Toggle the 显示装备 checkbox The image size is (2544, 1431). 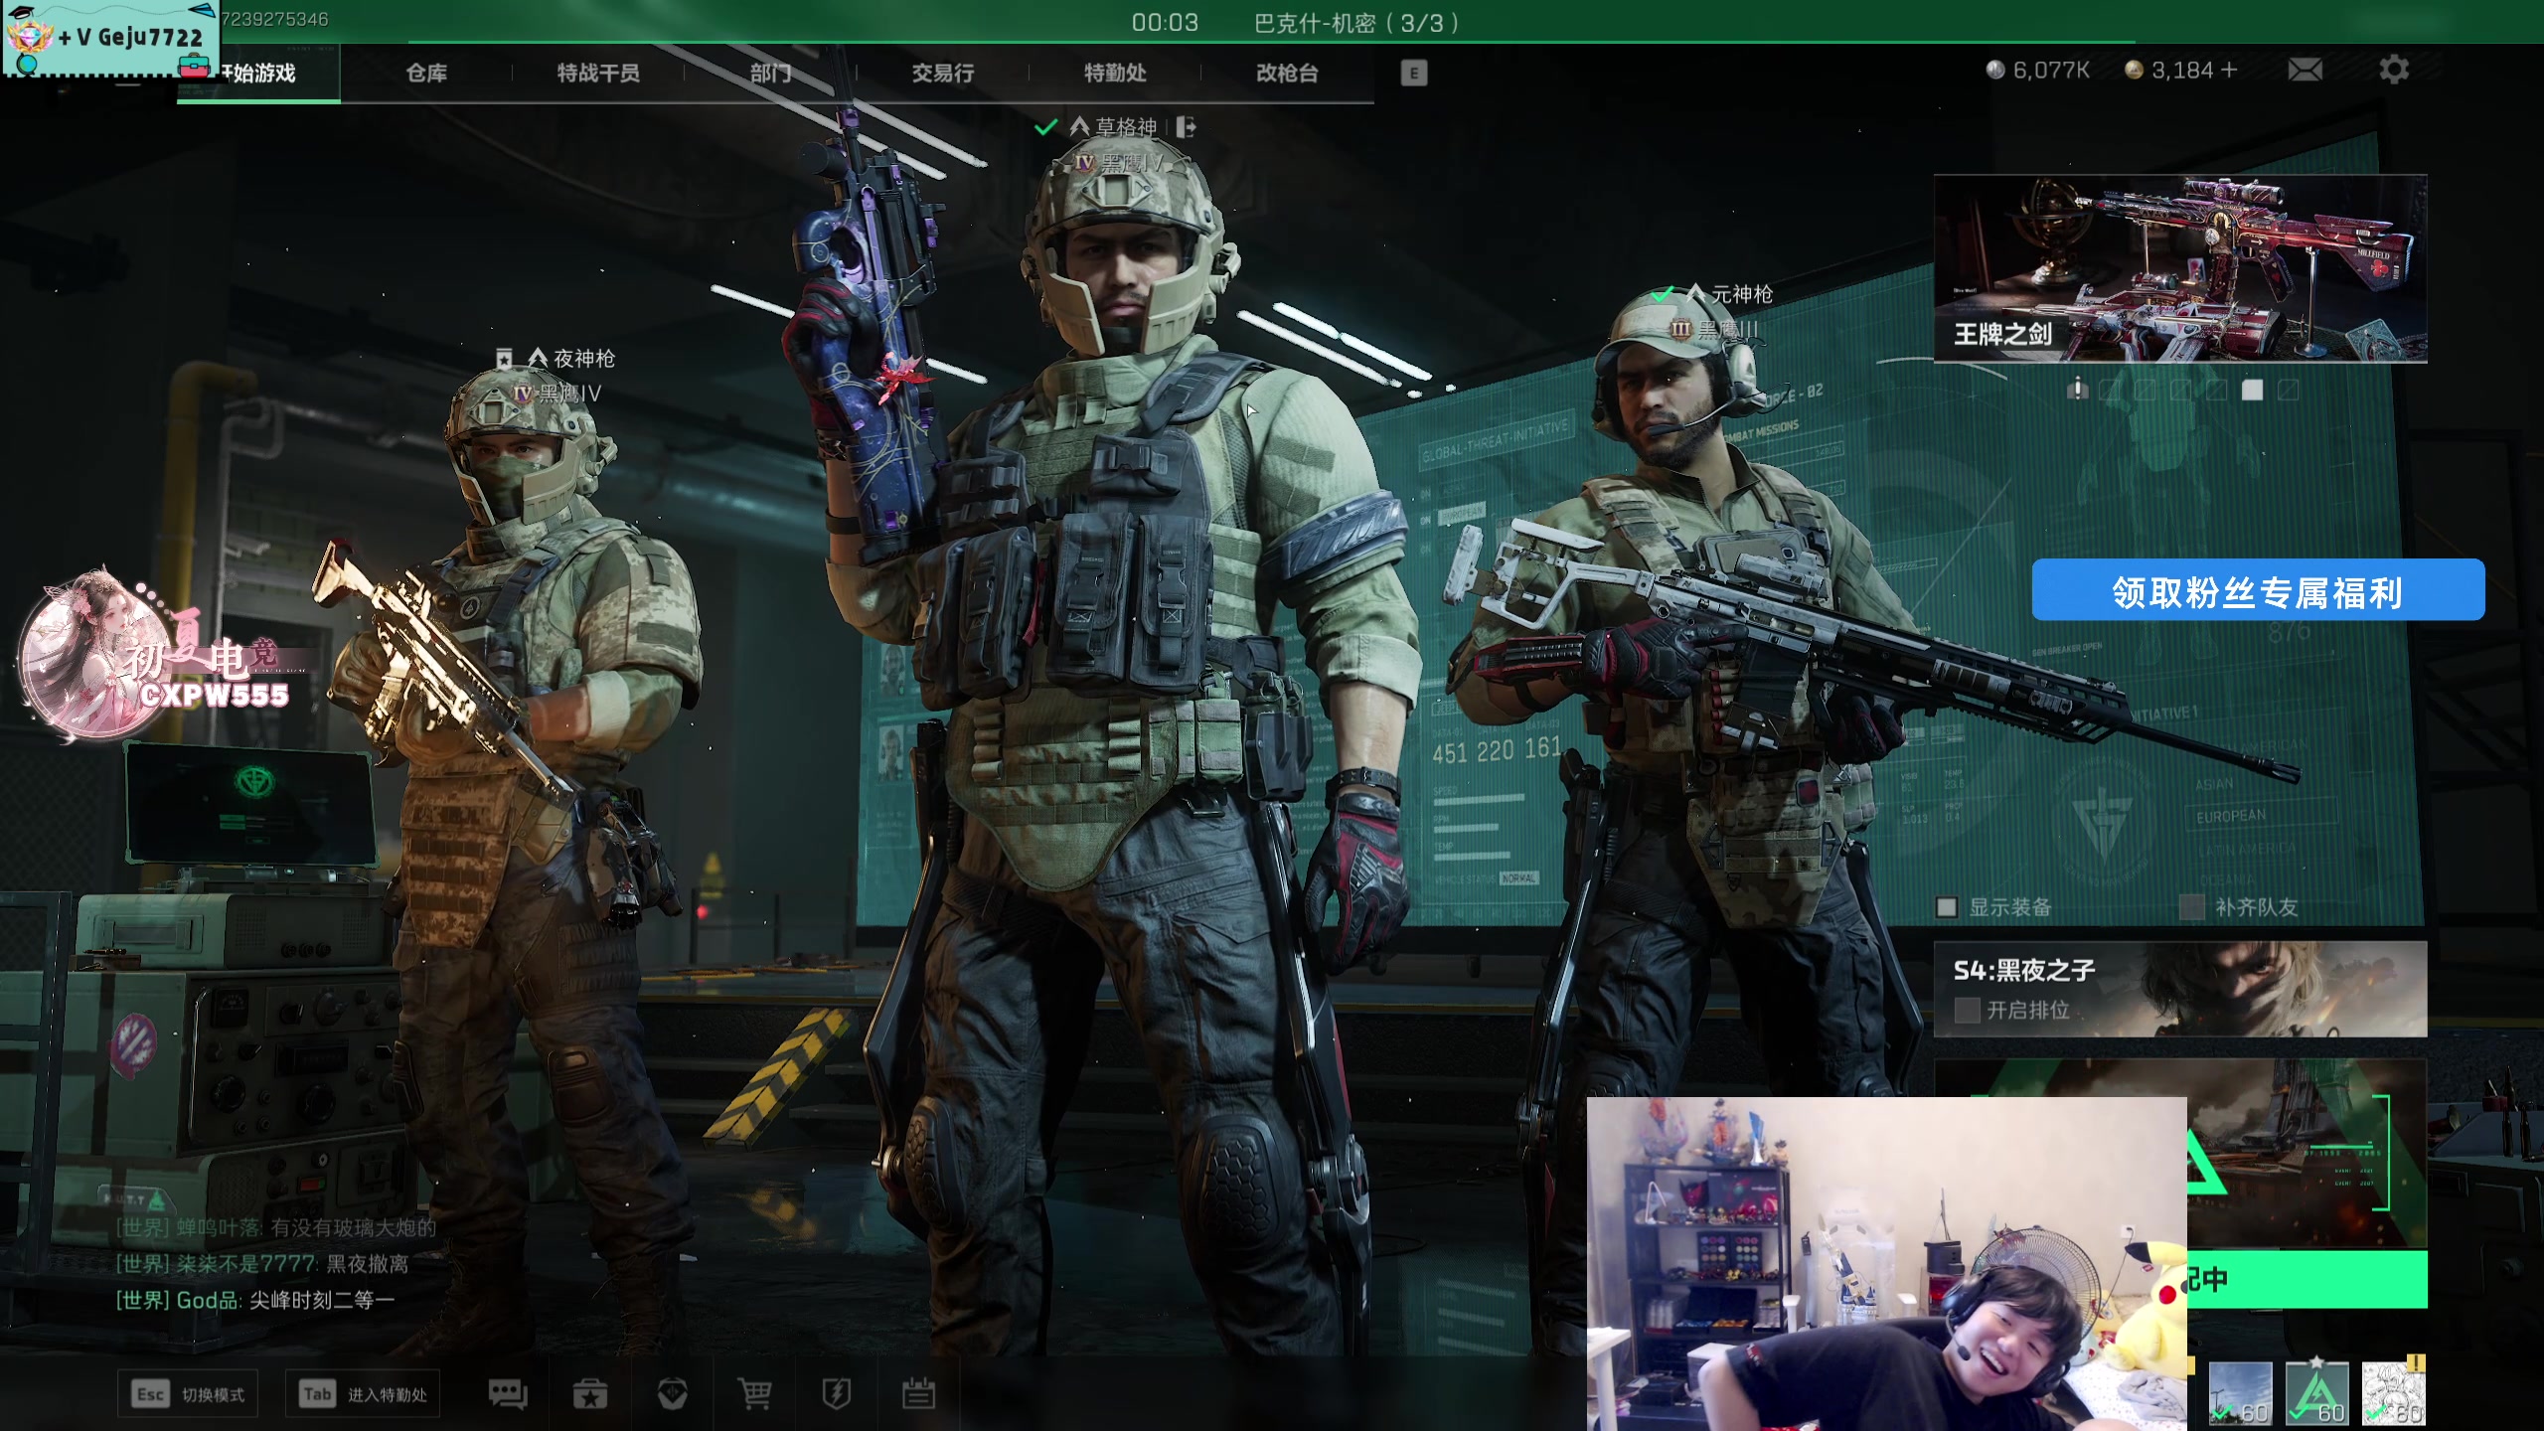(x=1947, y=907)
